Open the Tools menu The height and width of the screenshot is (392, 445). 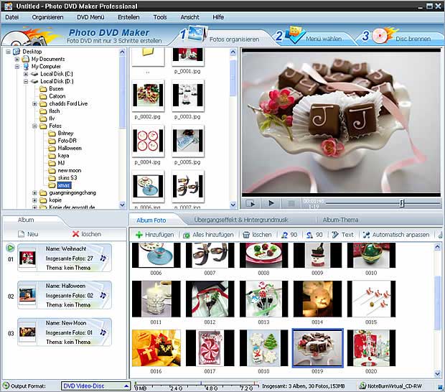(x=160, y=17)
